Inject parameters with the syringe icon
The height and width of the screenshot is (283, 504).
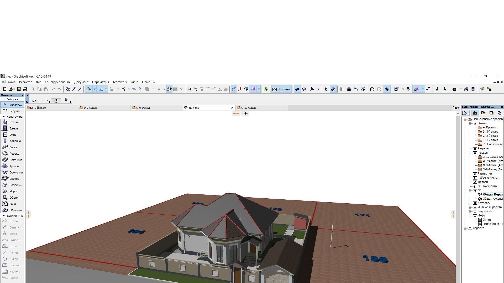pyautogui.click(x=80, y=89)
